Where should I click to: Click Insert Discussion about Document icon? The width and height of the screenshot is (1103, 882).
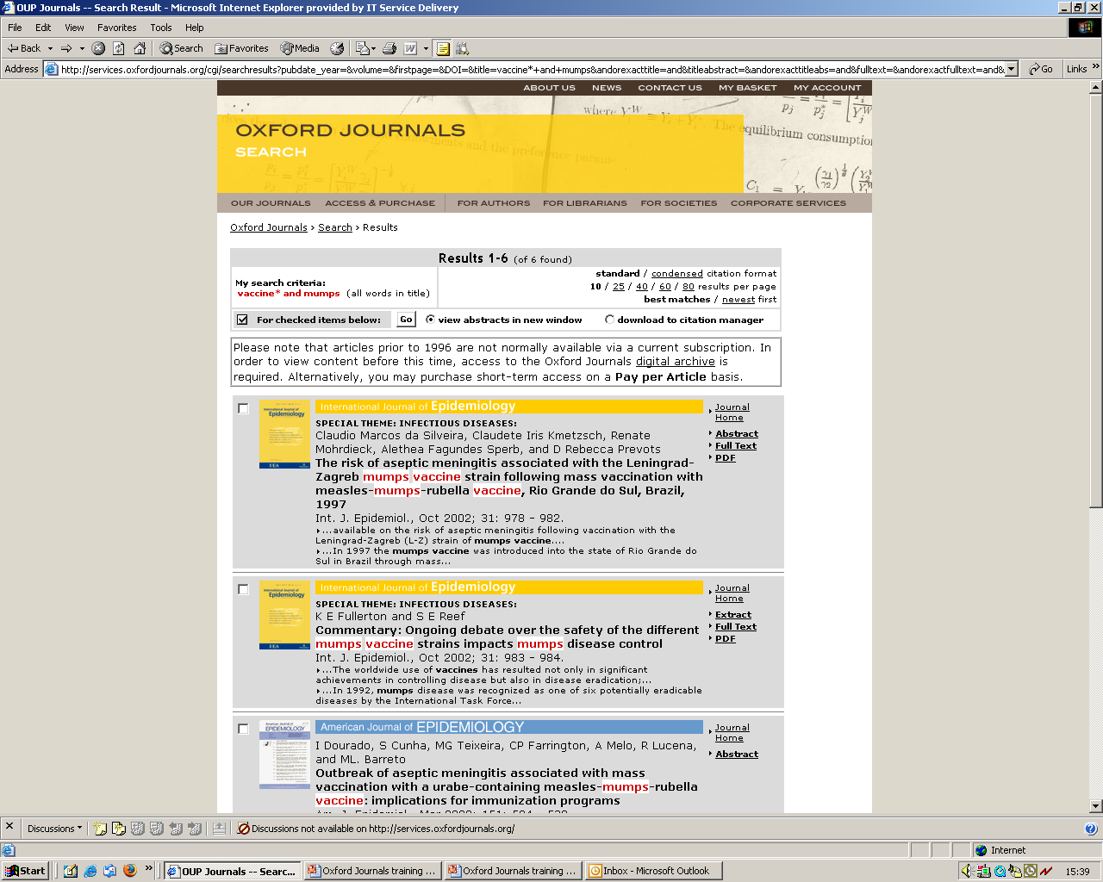click(119, 829)
